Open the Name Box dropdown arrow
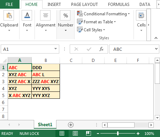Viewport: 160px width, 137px height. point(55,49)
